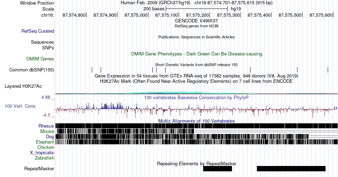Click the rightmost dbSNP variant tick mark
The width and height of the screenshot is (338, 177).
click(x=328, y=70)
